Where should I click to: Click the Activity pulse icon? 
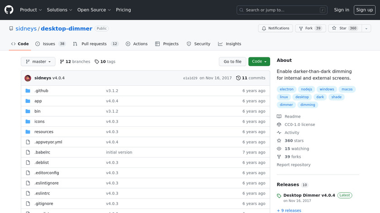(x=279, y=133)
